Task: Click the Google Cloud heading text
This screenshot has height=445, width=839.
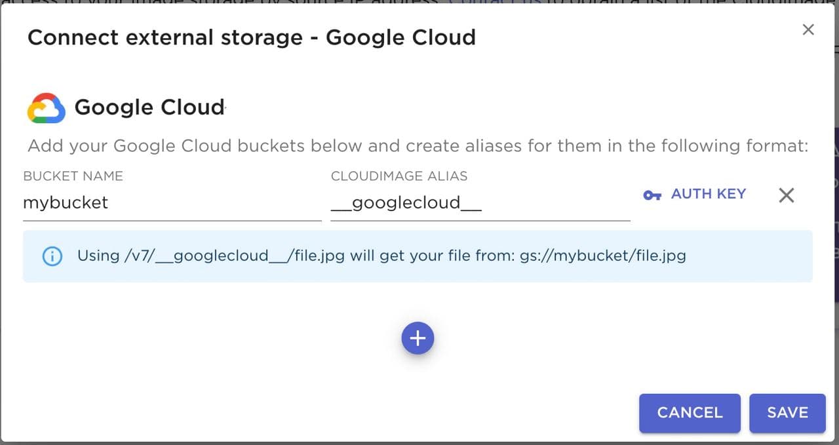Action: [x=149, y=107]
